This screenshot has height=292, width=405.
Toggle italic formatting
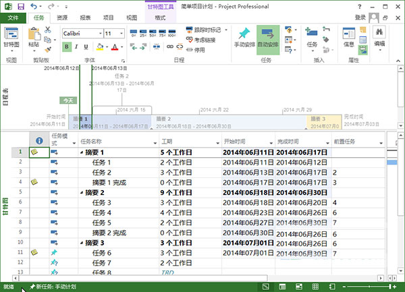coord(76,47)
